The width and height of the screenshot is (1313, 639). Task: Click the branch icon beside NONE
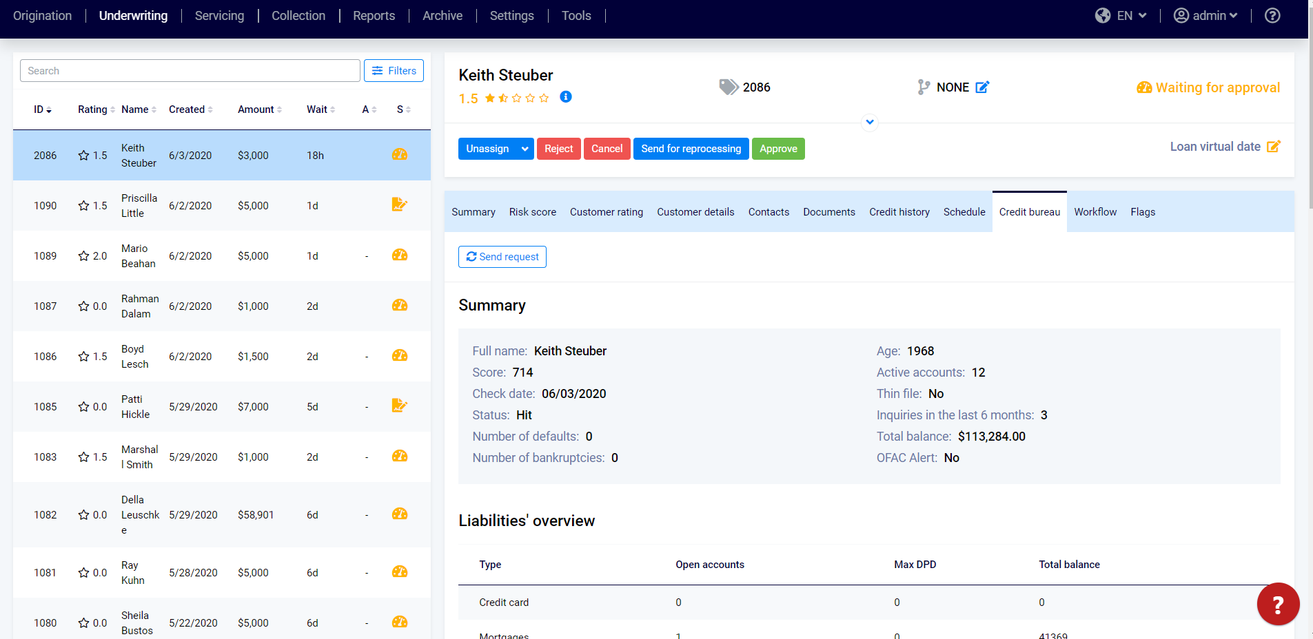coord(924,87)
